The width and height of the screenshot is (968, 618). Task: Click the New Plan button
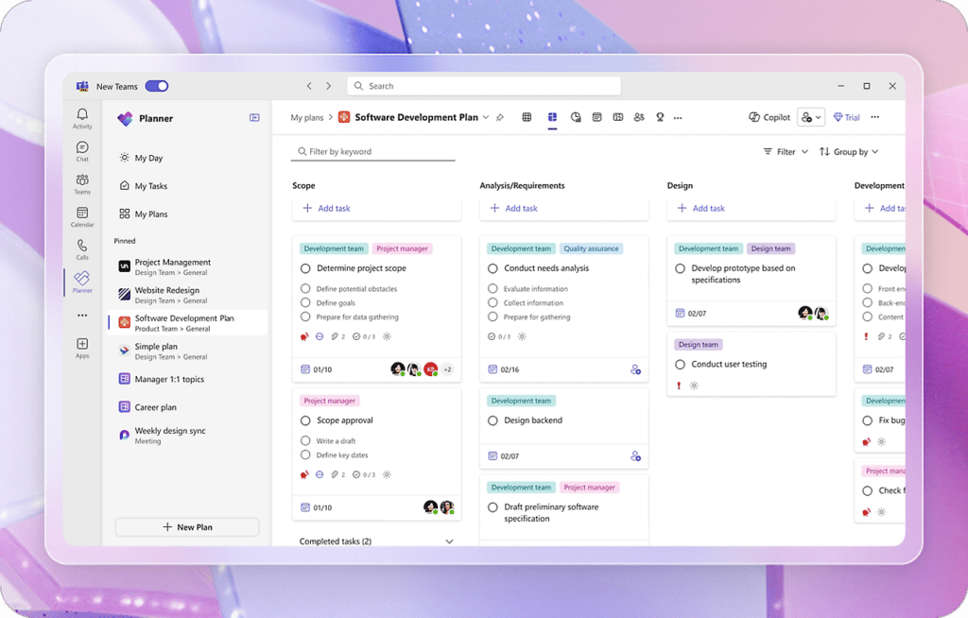[x=186, y=526]
